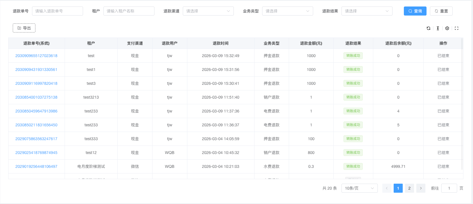473x204 pixels.
Task: Click balance value 4999.71
Action: coord(398,166)
